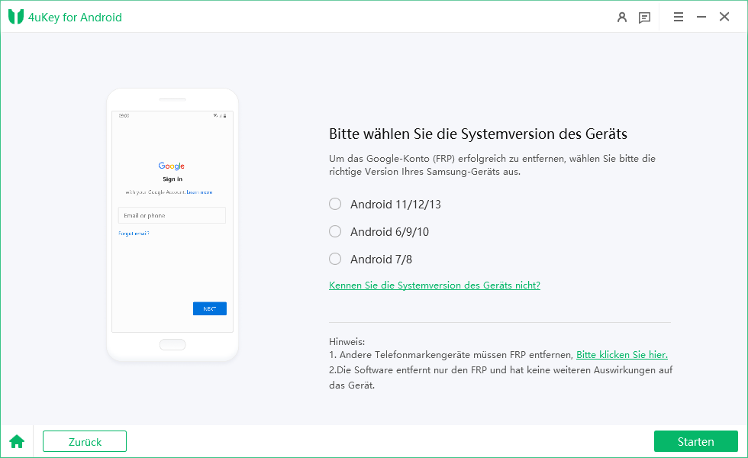Open 'Kennen Sie die Systemversion' link
Viewport: 748px width, 458px height.
click(434, 285)
